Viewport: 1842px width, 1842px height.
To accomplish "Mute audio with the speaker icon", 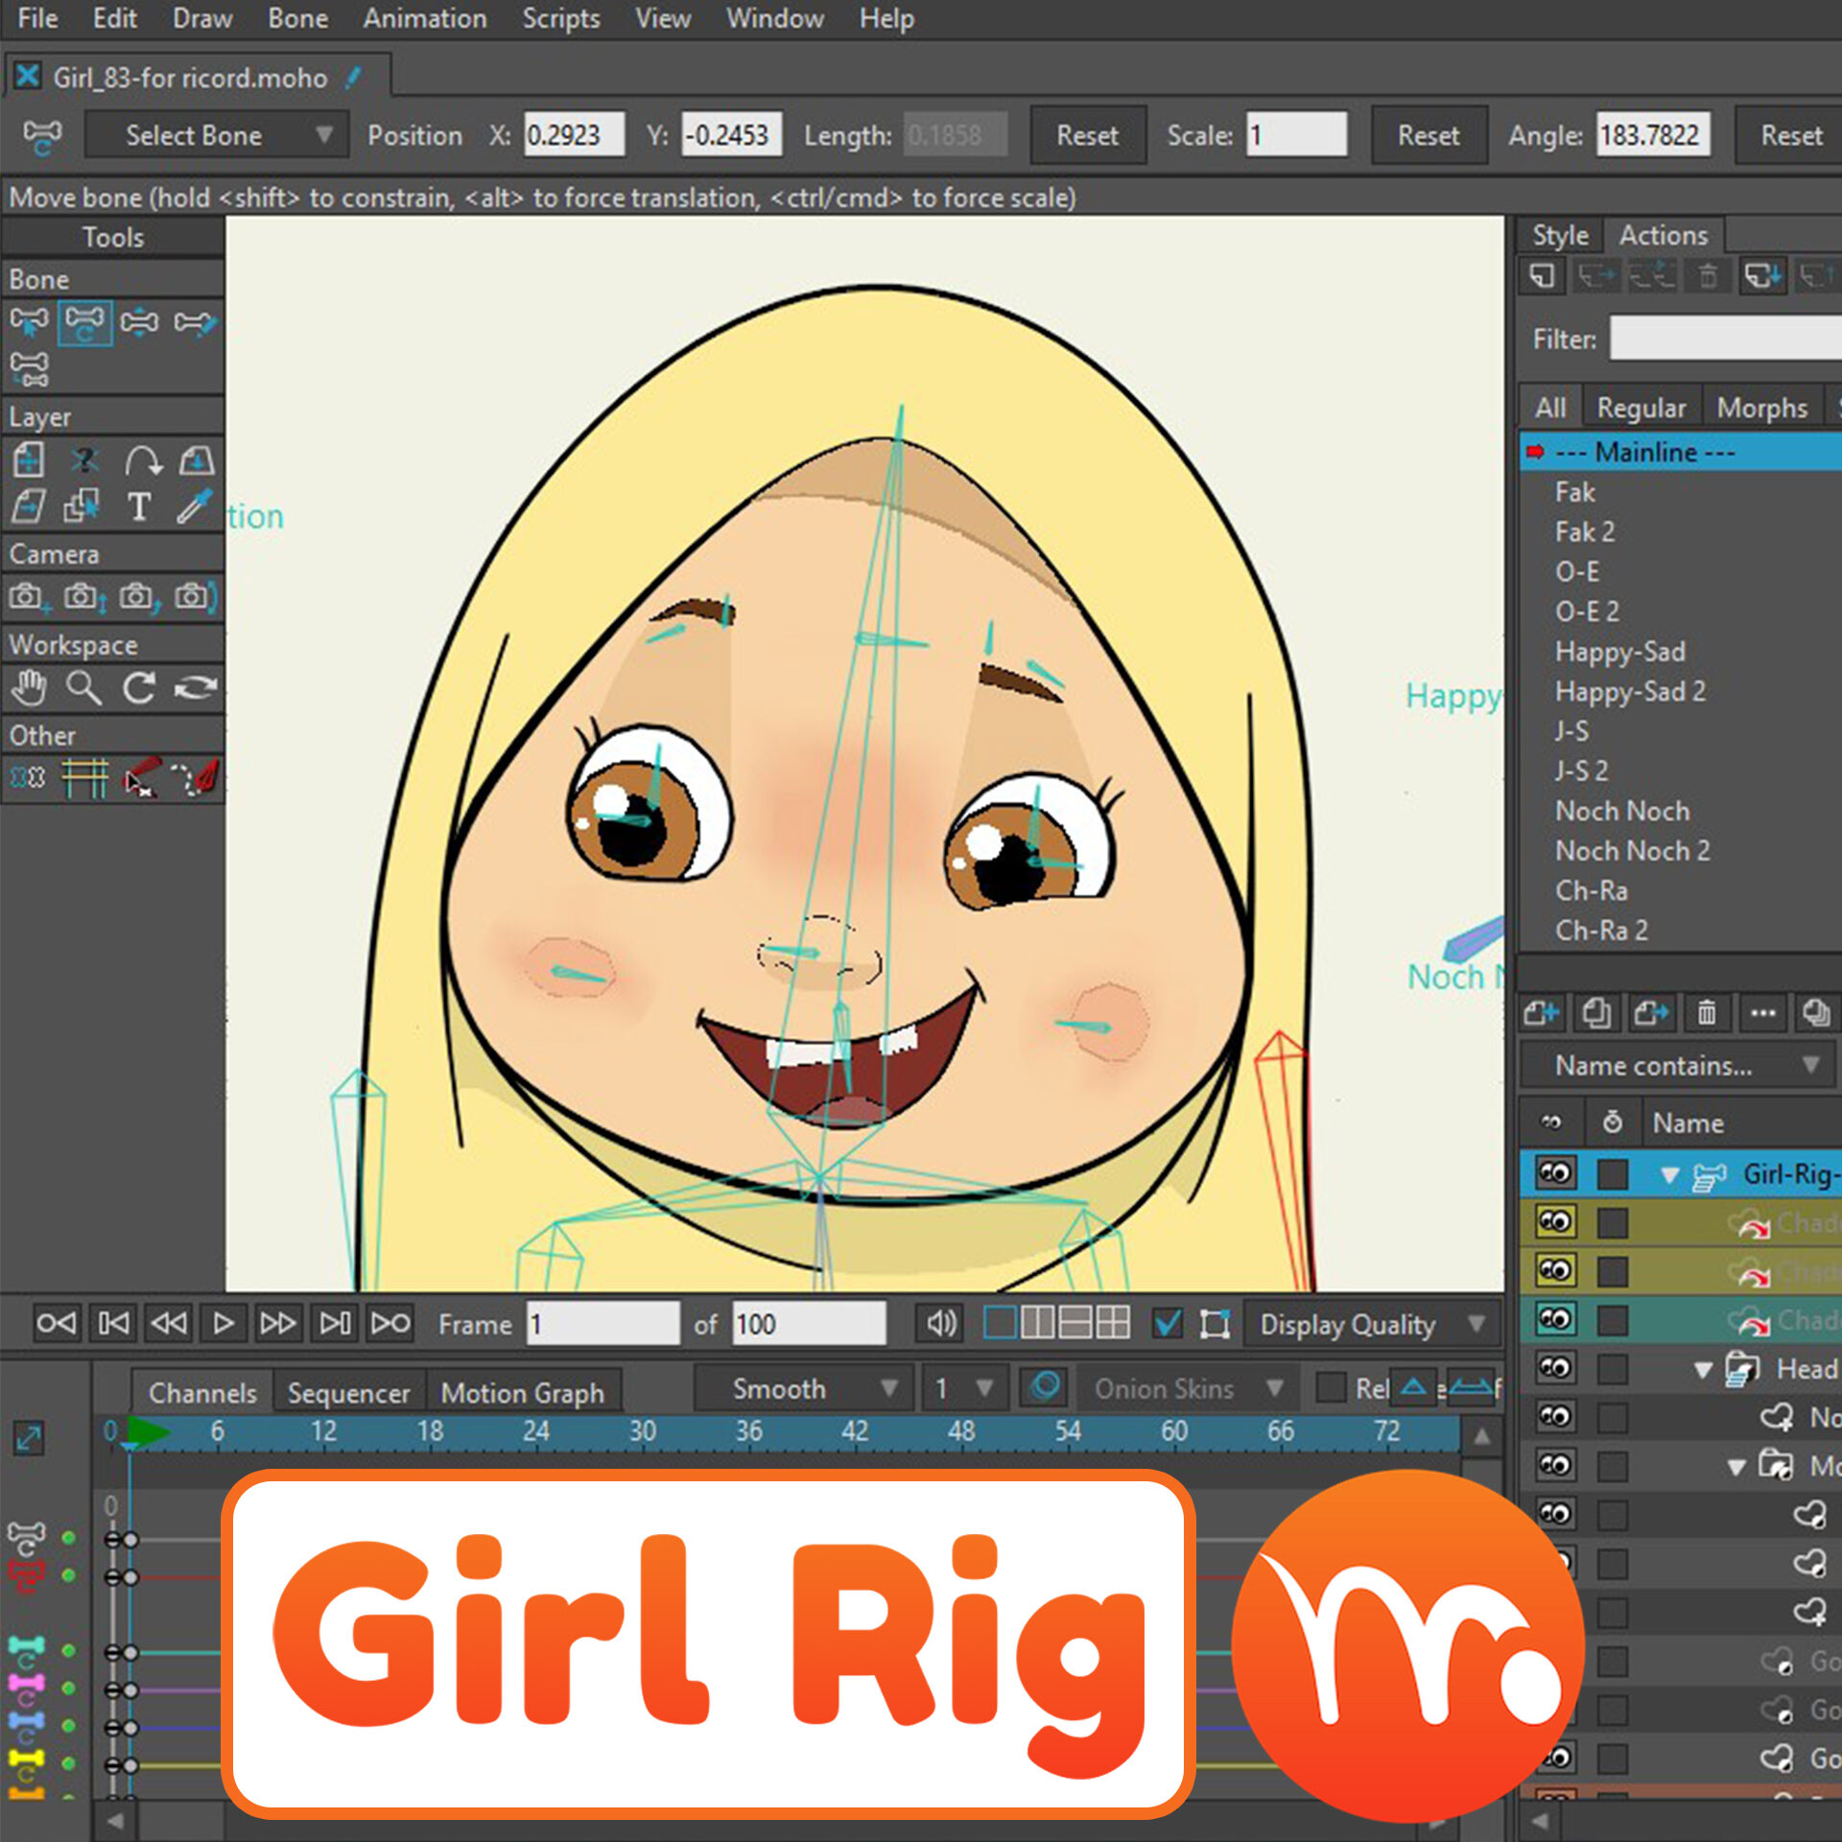I will tap(938, 1323).
